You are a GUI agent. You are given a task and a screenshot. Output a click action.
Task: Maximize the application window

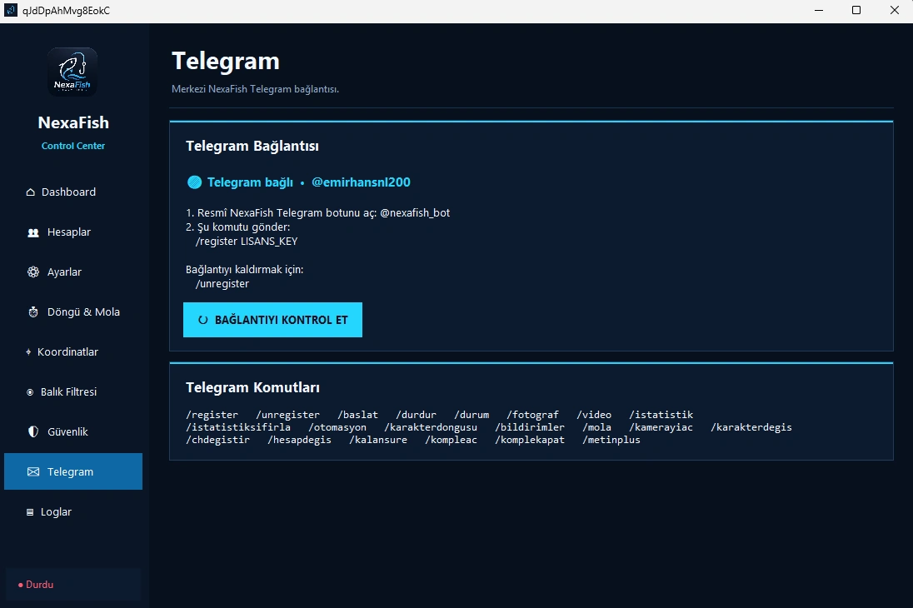(856, 11)
